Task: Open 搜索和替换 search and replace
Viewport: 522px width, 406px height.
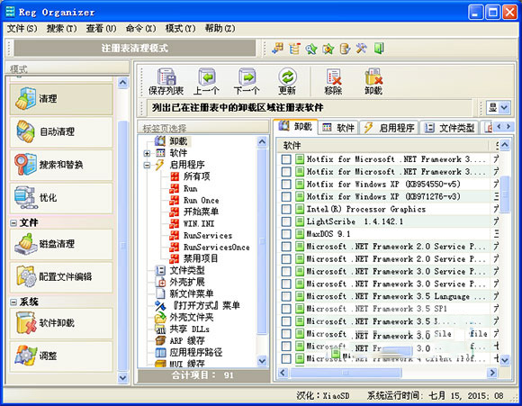Action: [x=61, y=165]
